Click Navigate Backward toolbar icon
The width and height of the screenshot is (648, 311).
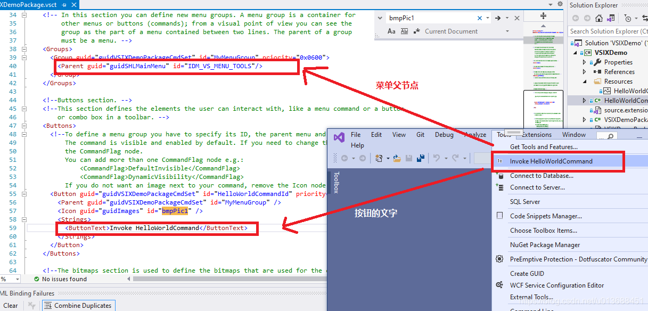coord(344,158)
